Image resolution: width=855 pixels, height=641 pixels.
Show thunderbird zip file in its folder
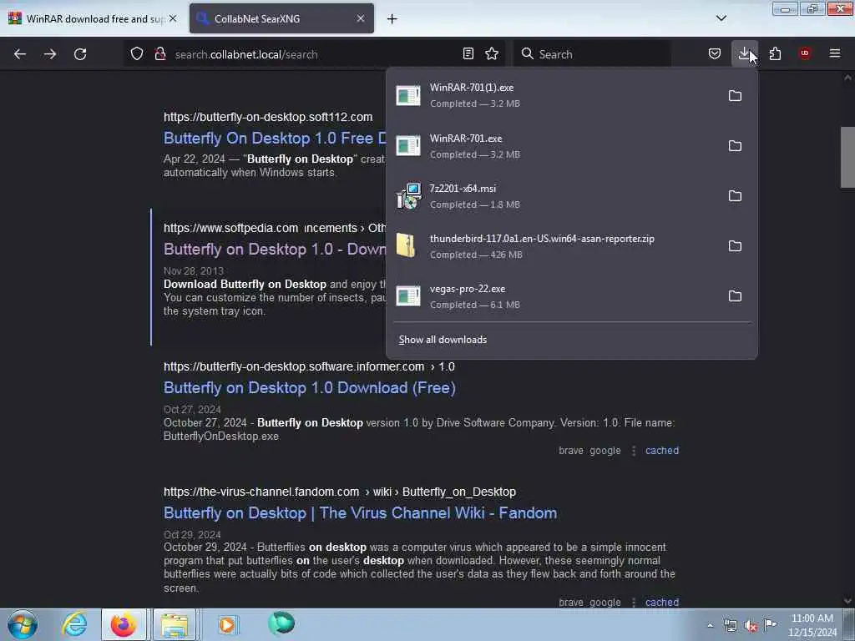point(735,246)
